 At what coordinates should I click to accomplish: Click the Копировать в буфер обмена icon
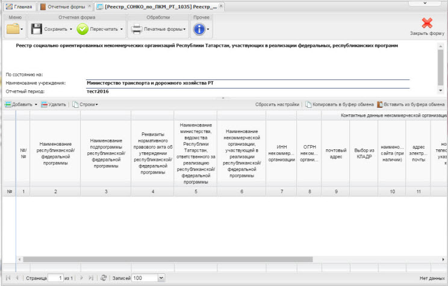point(308,105)
